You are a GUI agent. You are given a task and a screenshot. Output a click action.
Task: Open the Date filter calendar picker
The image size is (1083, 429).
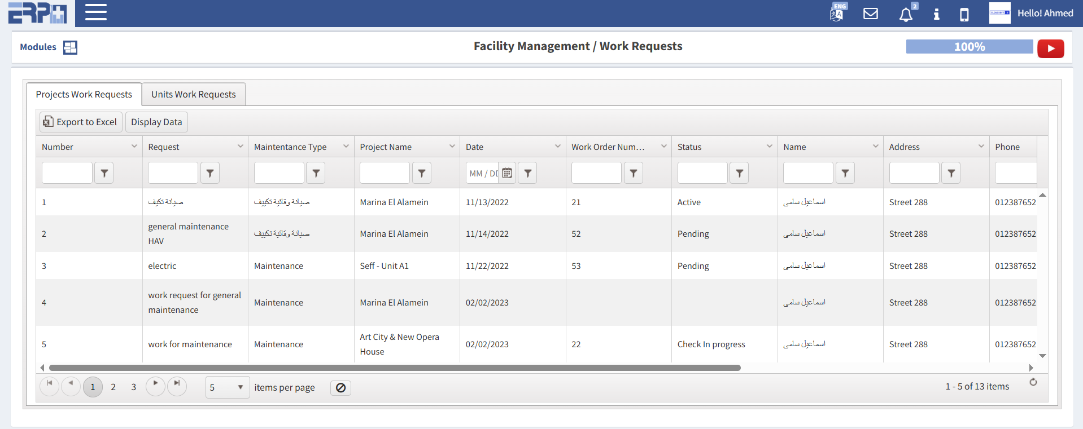coord(507,173)
